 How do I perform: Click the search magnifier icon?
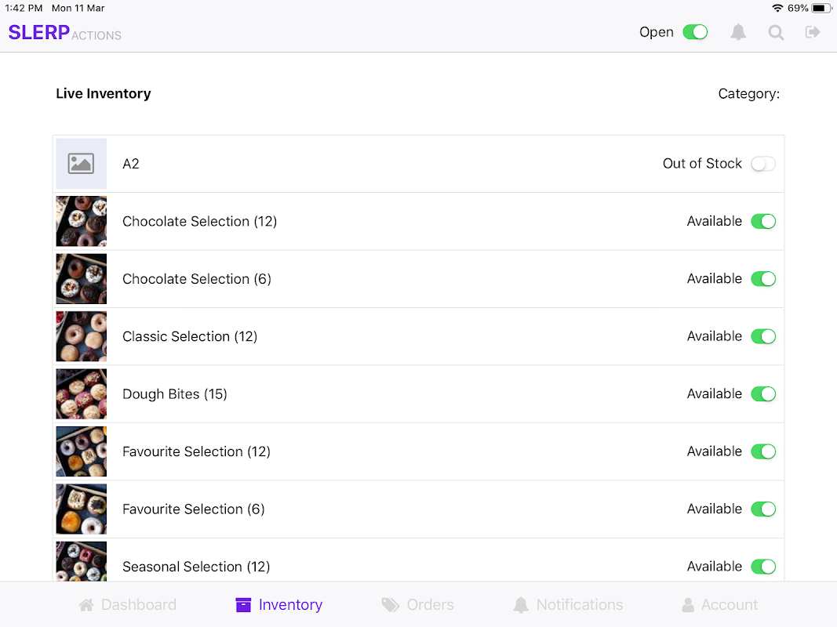tap(776, 32)
